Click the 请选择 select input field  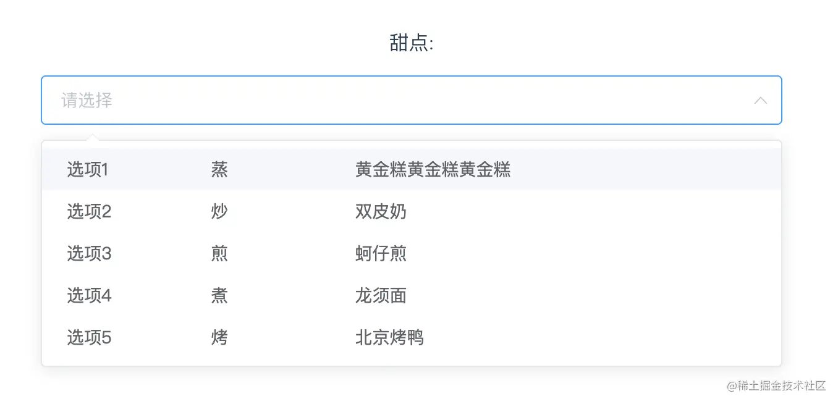pyautogui.click(x=412, y=100)
